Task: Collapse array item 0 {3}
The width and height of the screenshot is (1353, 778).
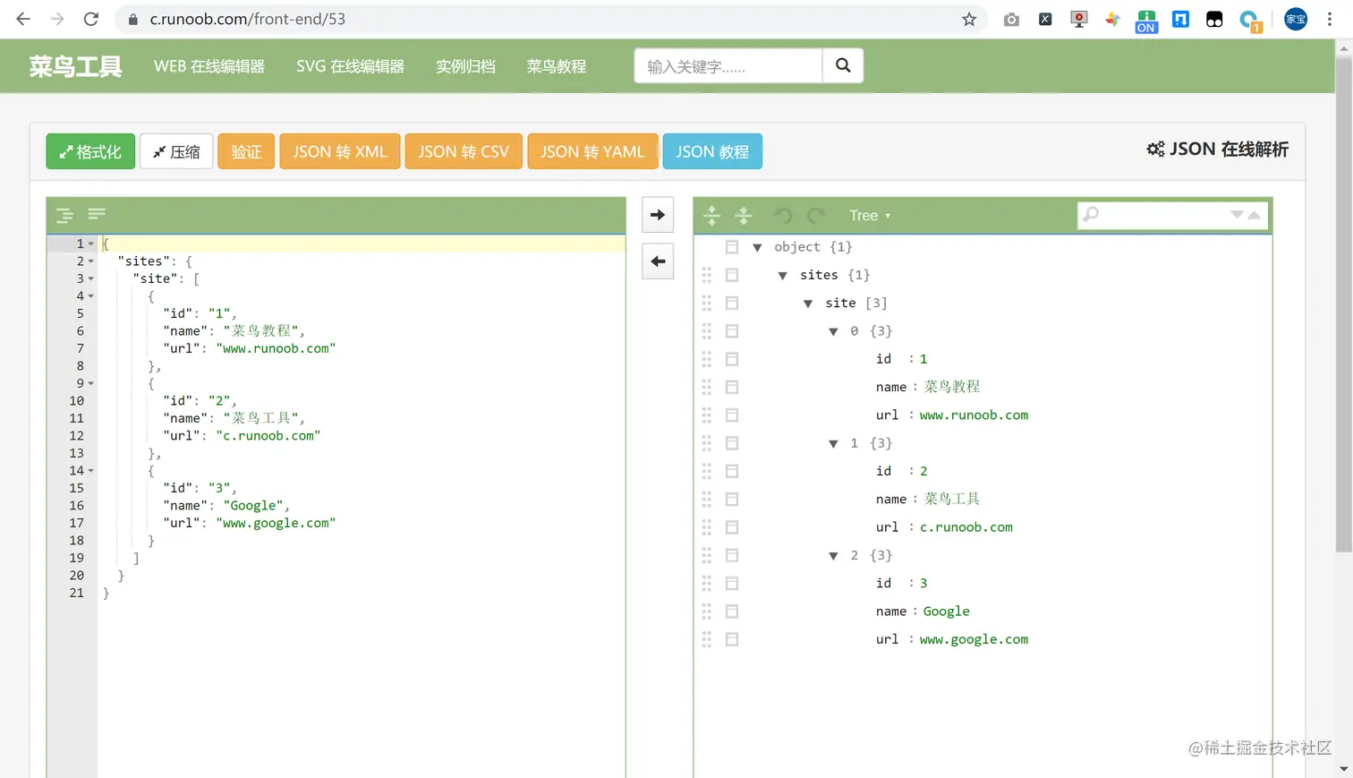Action: click(x=833, y=331)
